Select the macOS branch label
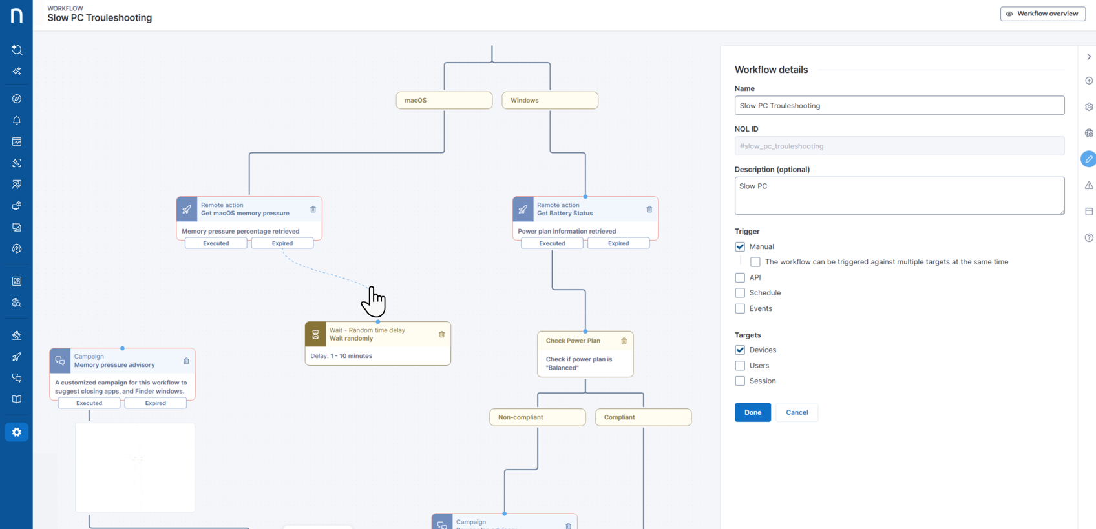Viewport: 1096px width, 529px height. (444, 101)
